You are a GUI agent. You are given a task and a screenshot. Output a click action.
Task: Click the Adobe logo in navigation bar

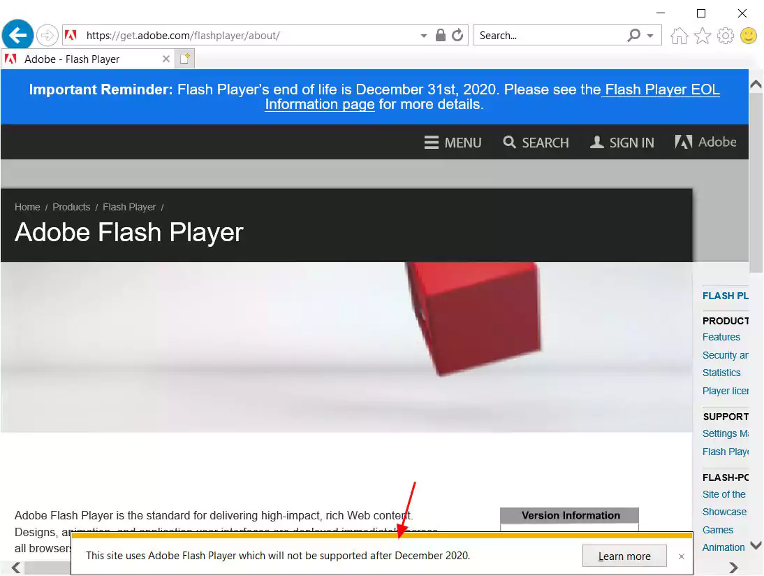tap(705, 142)
